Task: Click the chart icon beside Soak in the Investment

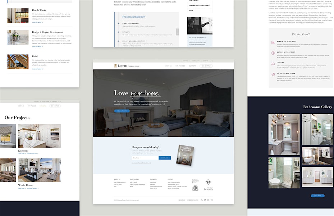Action: point(273,42)
